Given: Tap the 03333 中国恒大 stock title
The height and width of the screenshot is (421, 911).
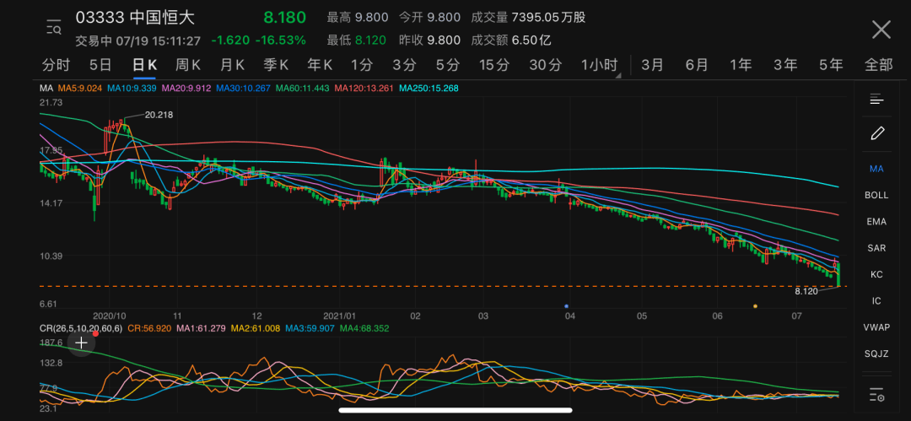Looking at the screenshot, I should click(x=135, y=18).
